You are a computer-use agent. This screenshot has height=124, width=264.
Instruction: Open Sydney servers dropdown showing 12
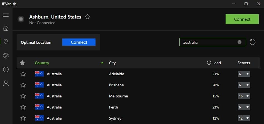coord(244,118)
